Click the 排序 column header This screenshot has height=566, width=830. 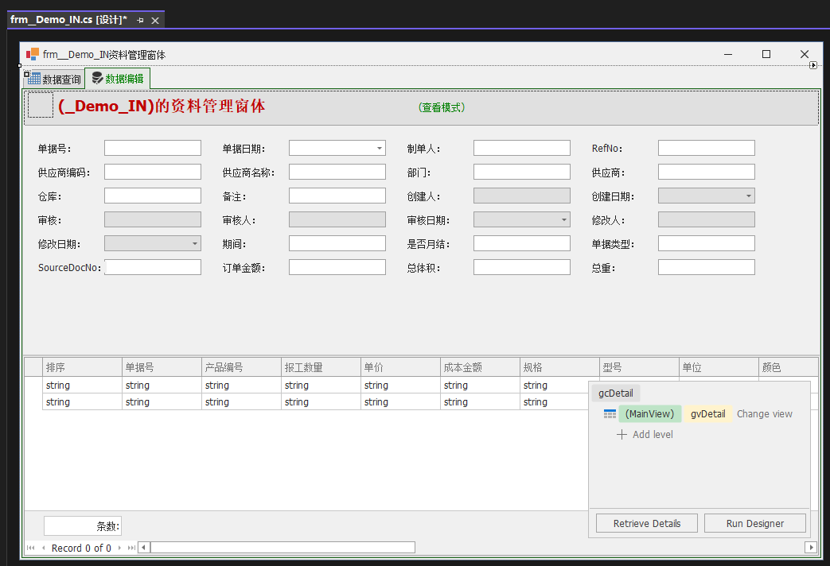pos(82,367)
